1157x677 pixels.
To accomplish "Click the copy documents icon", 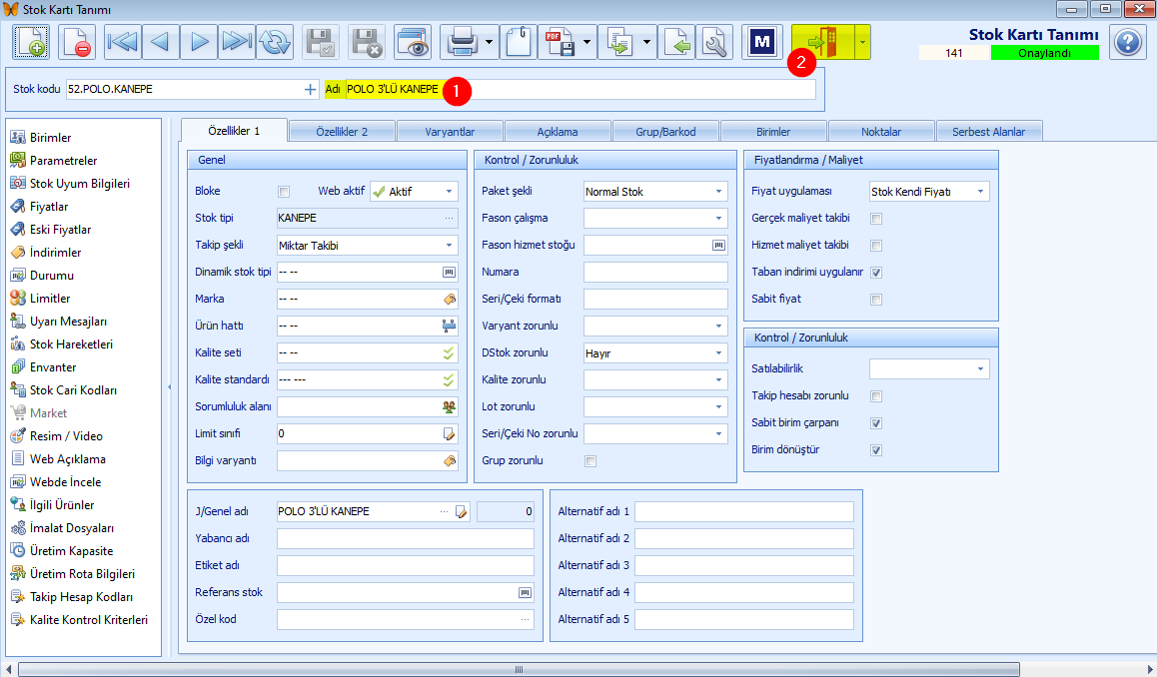I will 618,42.
